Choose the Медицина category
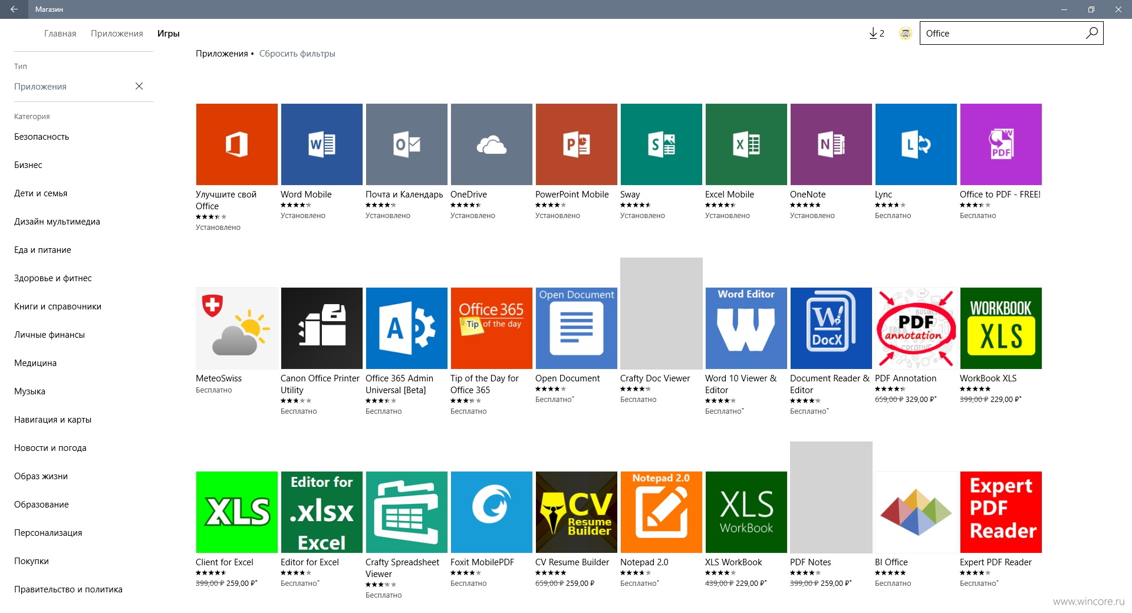Viewport: 1132px width, 613px height. pos(35,363)
